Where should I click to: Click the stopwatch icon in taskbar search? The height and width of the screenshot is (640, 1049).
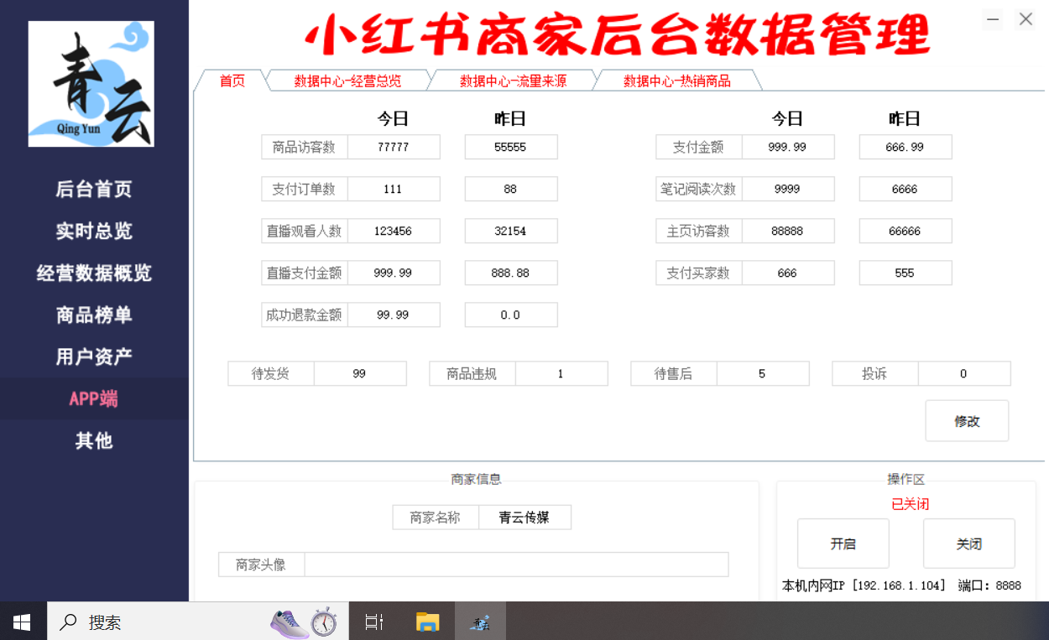[x=324, y=622]
